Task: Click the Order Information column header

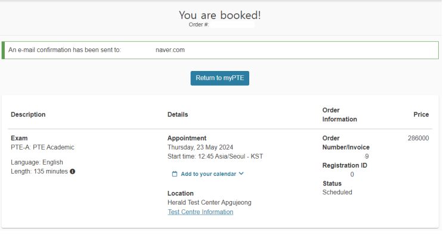Action: coord(340,115)
